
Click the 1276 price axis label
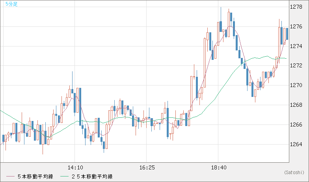[x=296, y=27]
